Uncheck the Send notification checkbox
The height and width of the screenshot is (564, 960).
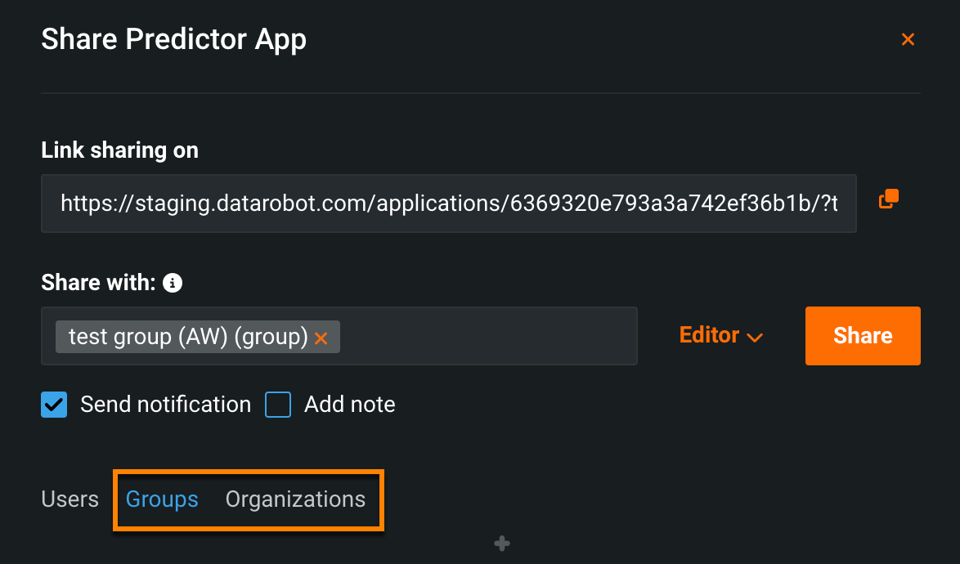(54, 405)
